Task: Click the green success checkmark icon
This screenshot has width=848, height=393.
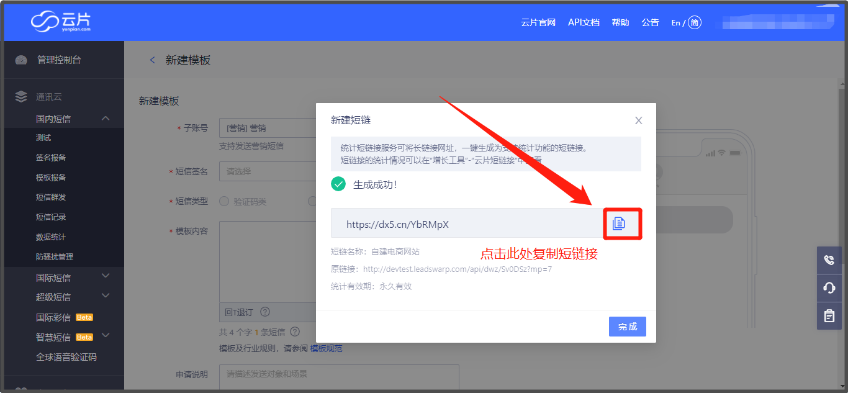Action: (338, 184)
